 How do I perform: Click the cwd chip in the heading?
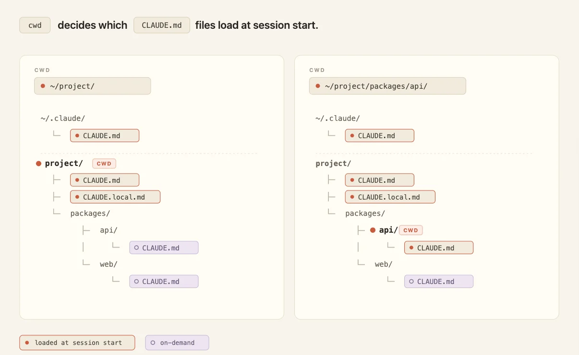[x=35, y=25]
